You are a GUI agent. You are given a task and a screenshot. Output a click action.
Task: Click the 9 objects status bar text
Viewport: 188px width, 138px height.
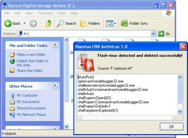[9, 133]
